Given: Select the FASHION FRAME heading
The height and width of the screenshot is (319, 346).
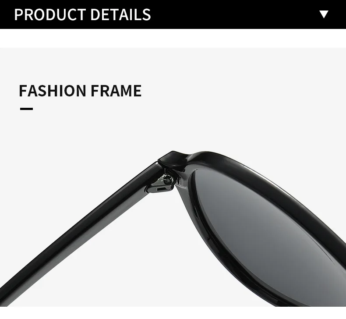Looking at the screenshot, I should tap(80, 91).
